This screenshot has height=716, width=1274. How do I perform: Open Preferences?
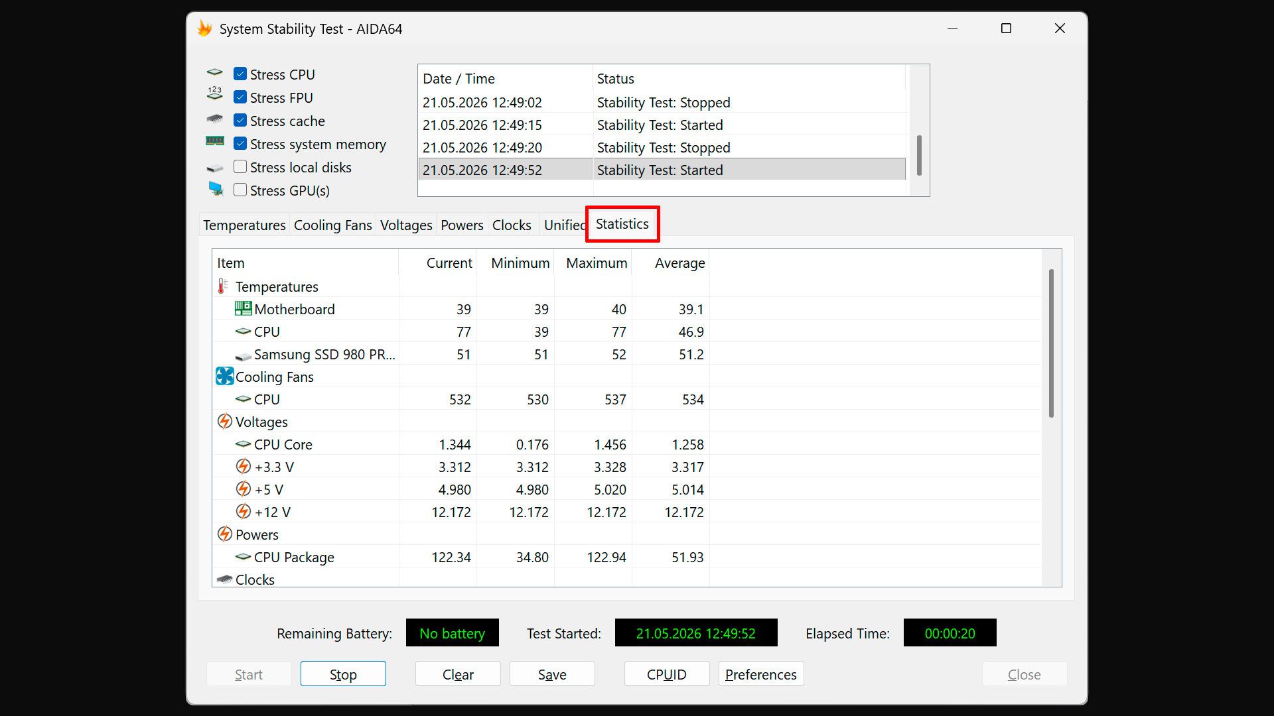(761, 674)
